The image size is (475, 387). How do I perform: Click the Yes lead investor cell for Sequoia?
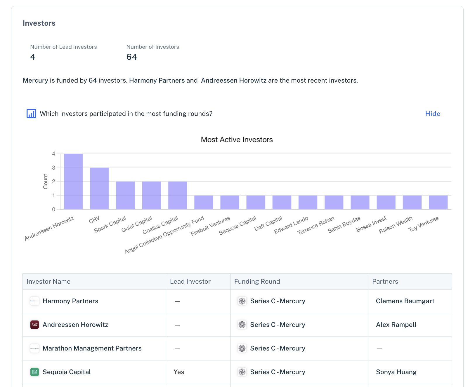(x=179, y=372)
